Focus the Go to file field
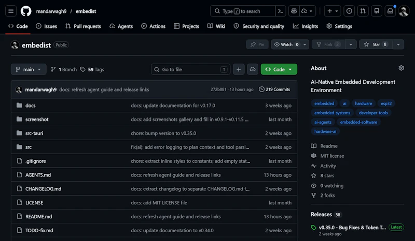The height and width of the screenshot is (241, 415). (190, 69)
